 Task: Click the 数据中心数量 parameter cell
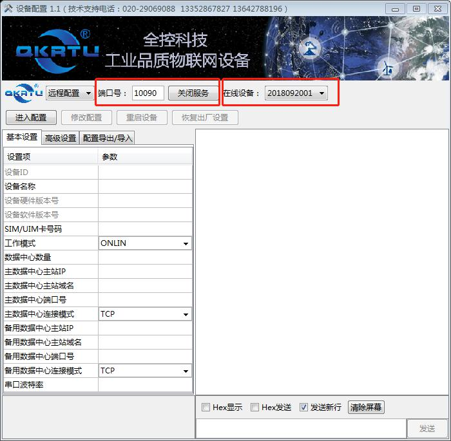point(145,258)
